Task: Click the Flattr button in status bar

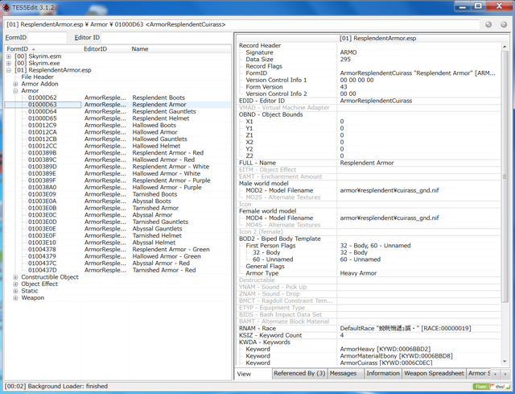Action: pos(481,387)
